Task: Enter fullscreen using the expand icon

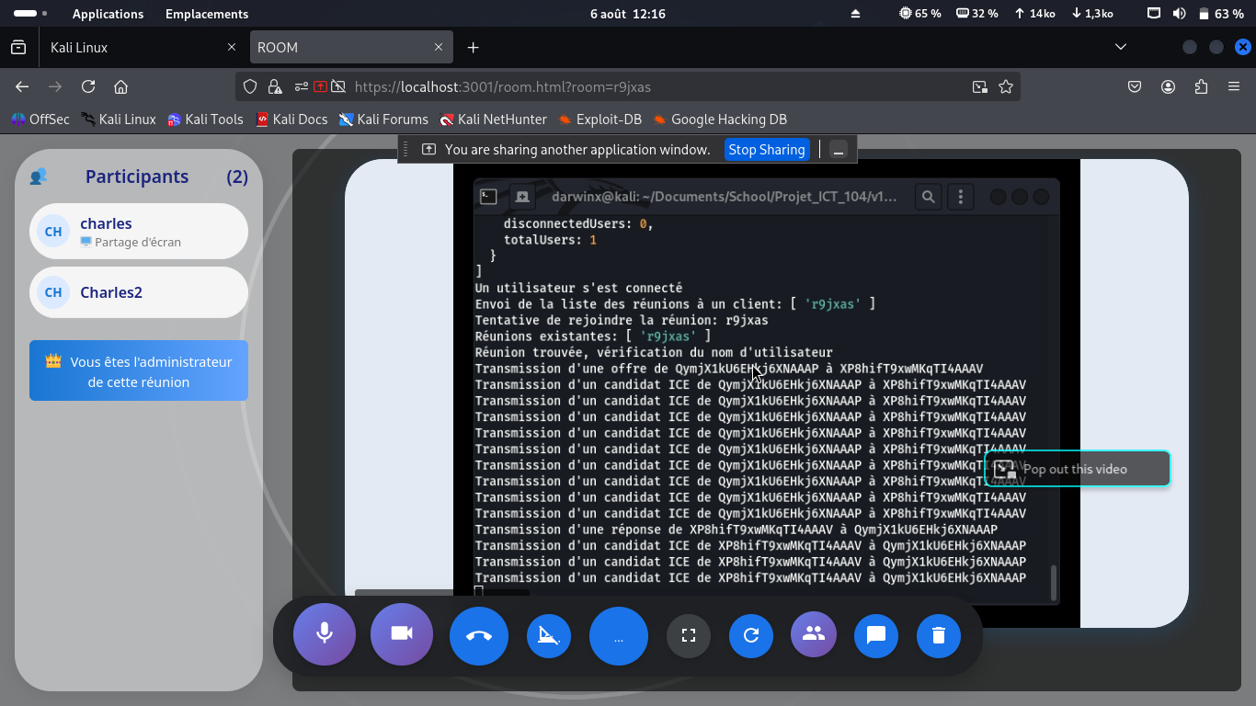Action: (x=688, y=635)
